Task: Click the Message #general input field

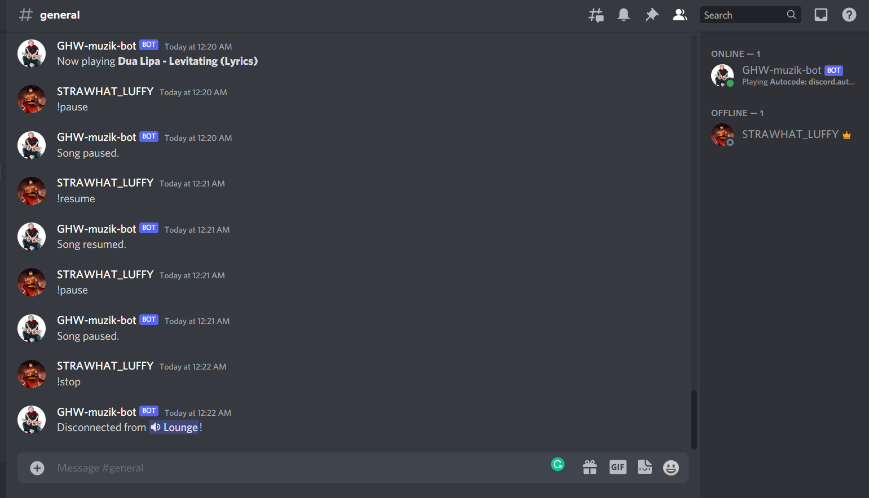Action: point(299,468)
